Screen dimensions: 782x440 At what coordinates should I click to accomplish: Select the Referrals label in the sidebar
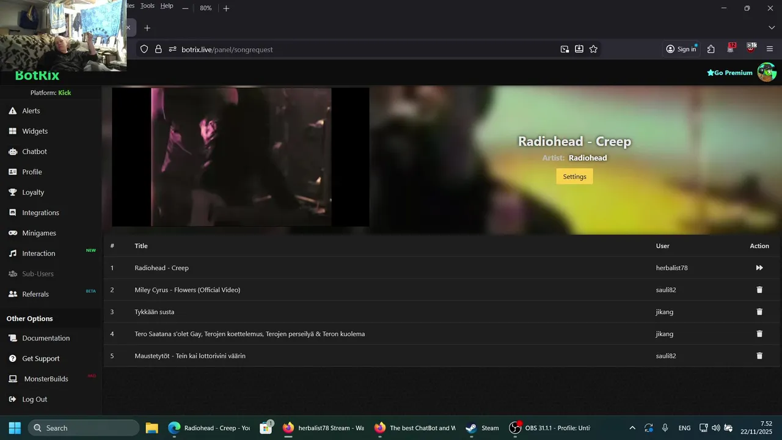click(x=35, y=294)
